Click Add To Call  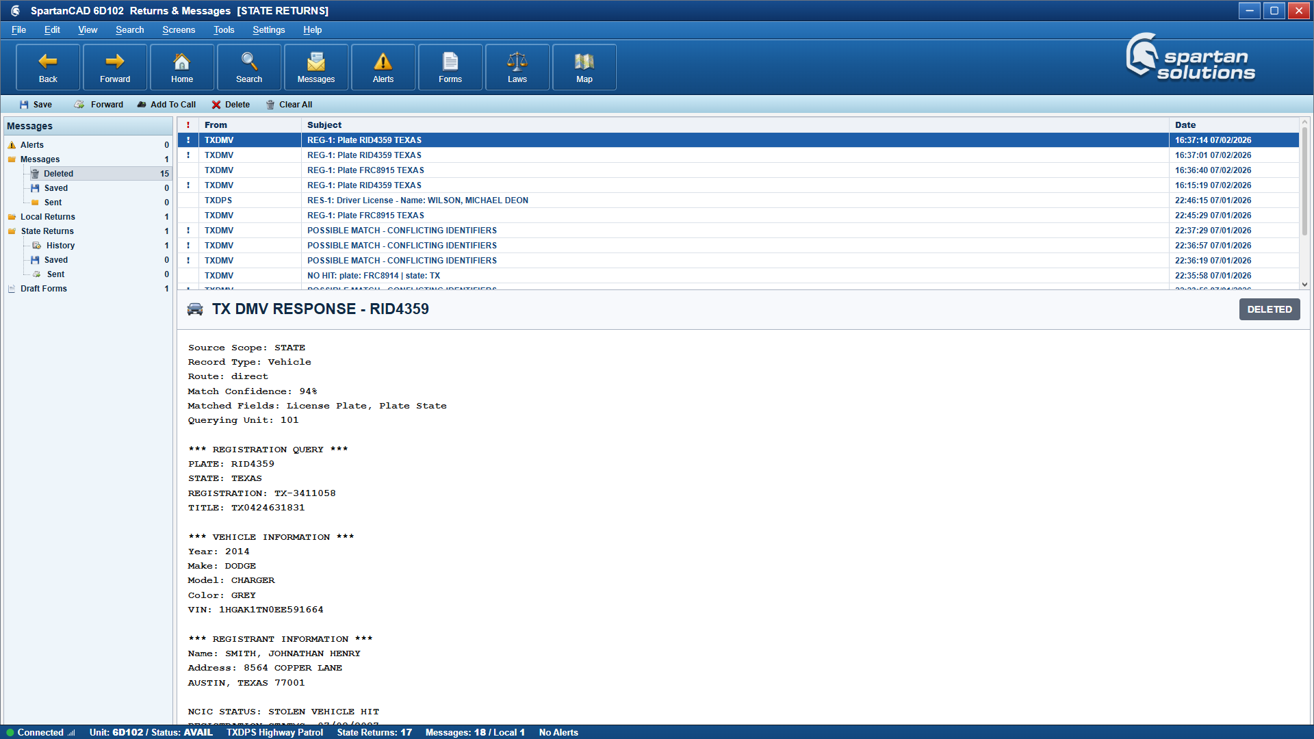pyautogui.click(x=166, y=105)
